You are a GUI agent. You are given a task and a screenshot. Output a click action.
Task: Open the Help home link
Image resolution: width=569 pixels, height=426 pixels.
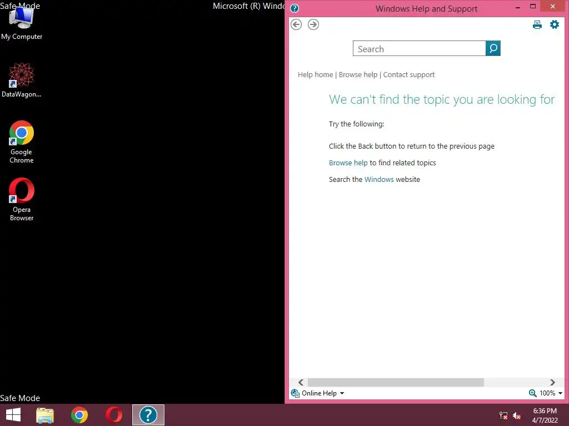(x=315, y=75)
